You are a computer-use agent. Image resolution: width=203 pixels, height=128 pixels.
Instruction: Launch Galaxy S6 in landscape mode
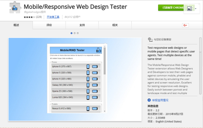[95, 85]
